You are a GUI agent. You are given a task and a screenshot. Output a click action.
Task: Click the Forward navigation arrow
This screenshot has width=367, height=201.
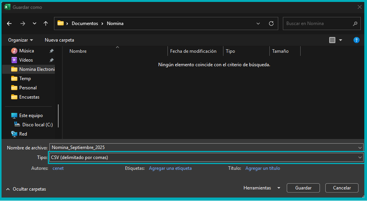tap(22, 23)
